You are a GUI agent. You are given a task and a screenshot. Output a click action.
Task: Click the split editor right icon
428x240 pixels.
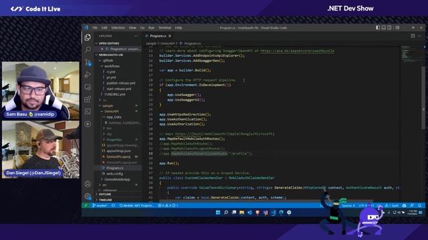pos(413,36)
